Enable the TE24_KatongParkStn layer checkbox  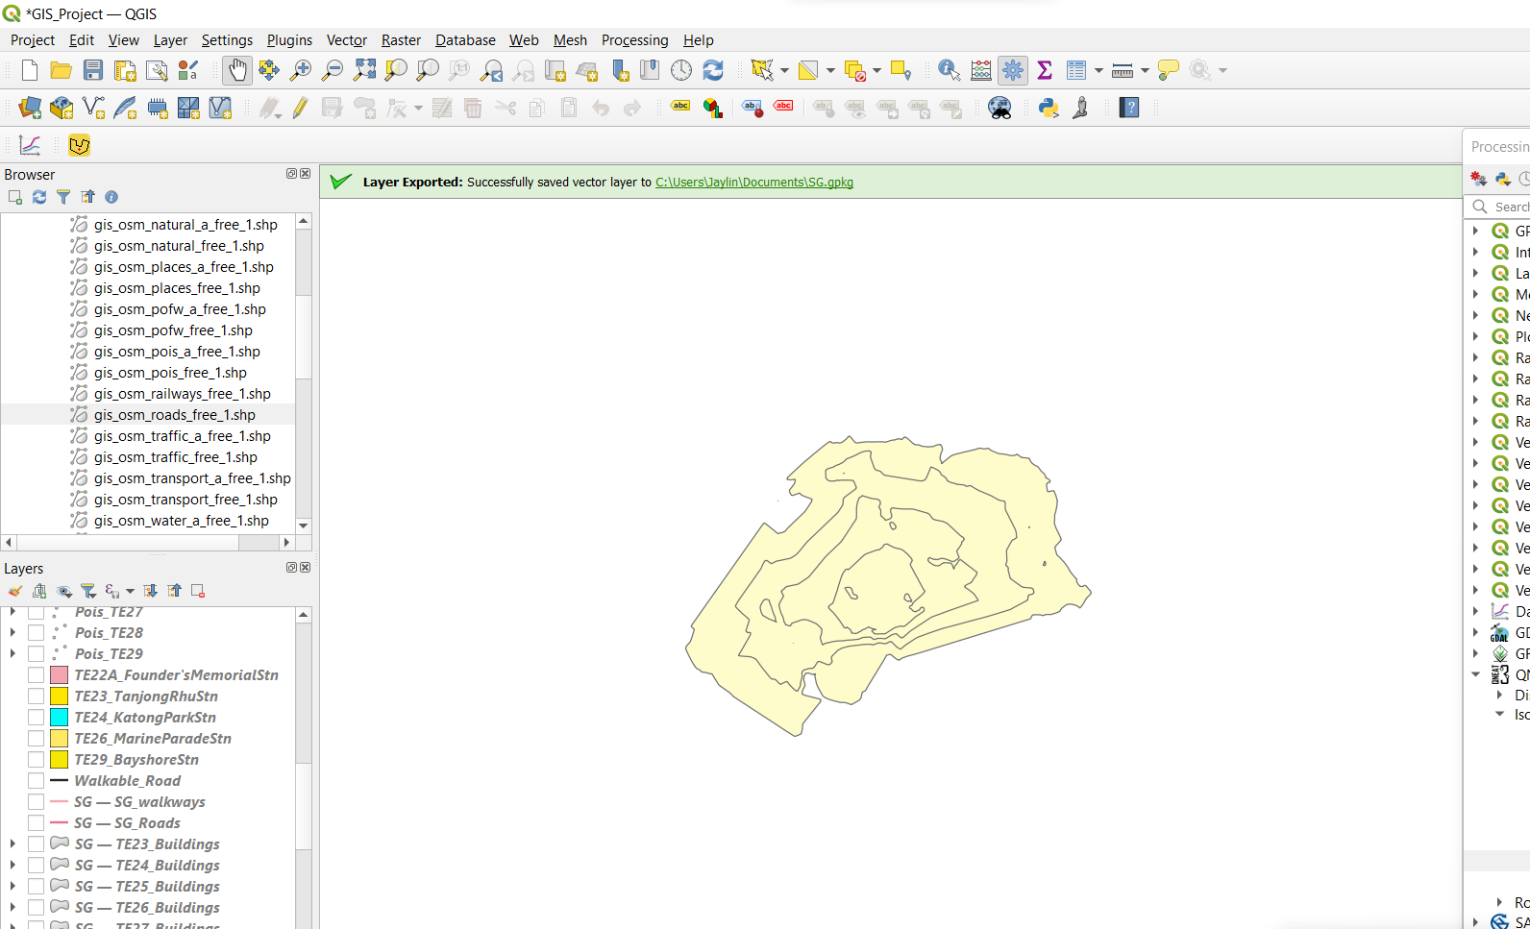pyautogui.click(x=37, y=718)
